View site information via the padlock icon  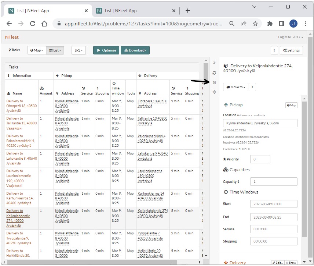(59, 24)
